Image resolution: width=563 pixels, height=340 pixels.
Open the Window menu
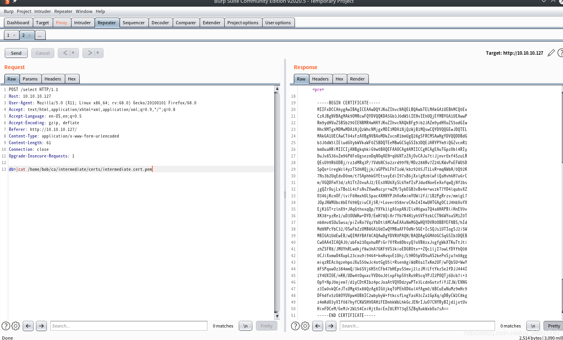click(84, 11)
